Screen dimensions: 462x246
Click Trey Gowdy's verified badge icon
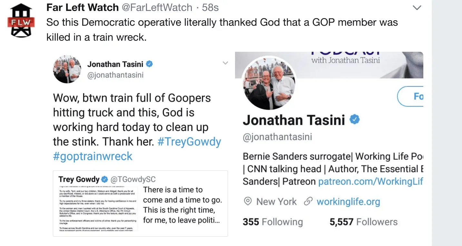pyautogui.click(x=105, y=179)
